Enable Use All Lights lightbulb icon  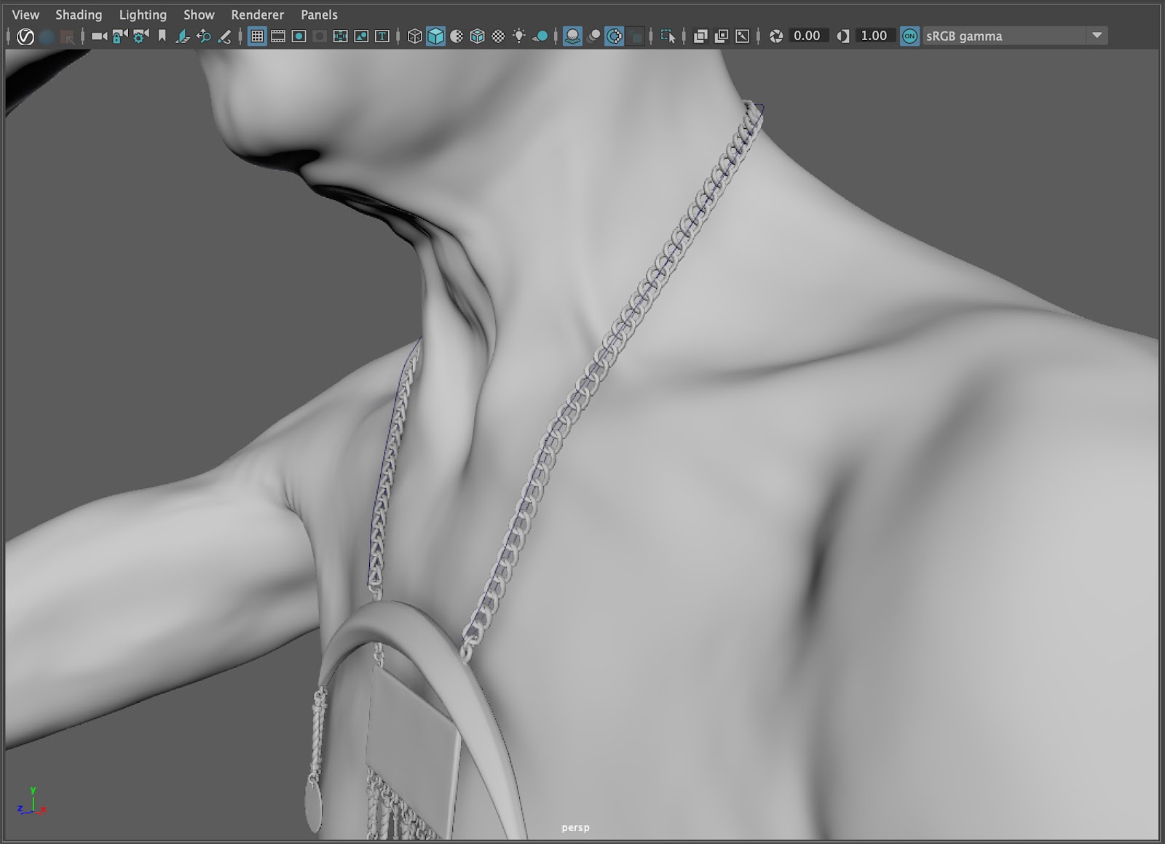coord(518,36)
